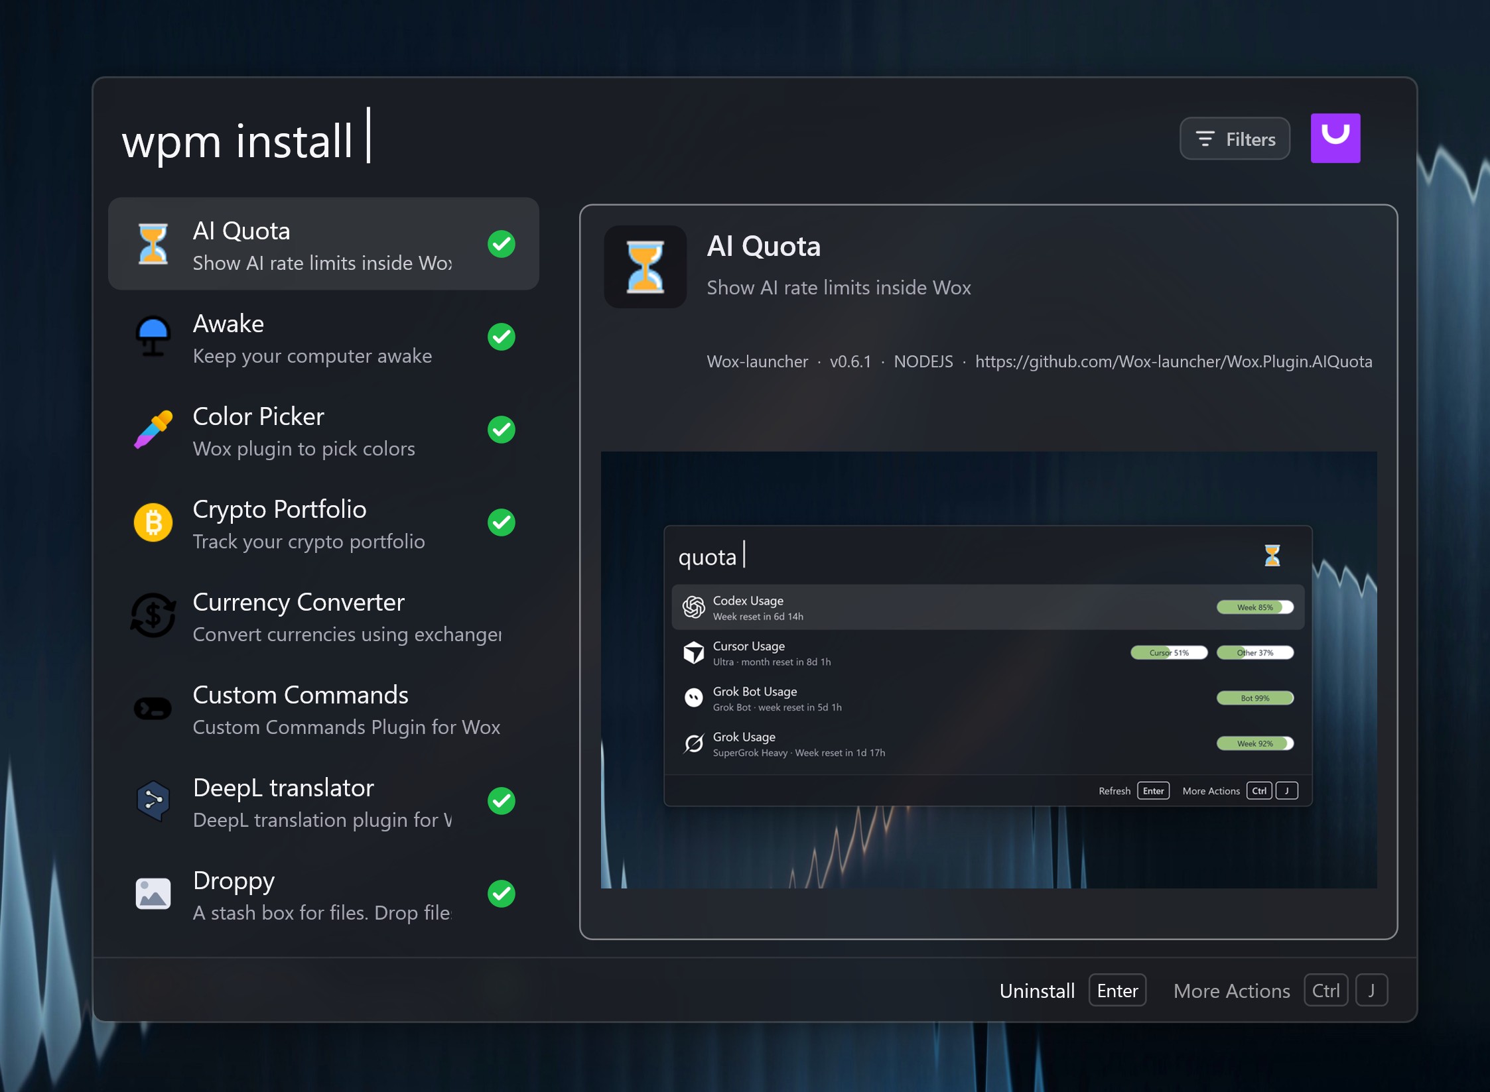
Task: Click the AI Quota preview screenshot
Action: [x=988, y=670]
